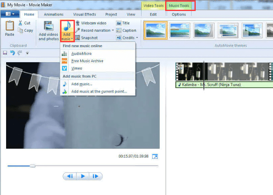Select the Kalimba music track in timeline

click(x=224, y=84)
